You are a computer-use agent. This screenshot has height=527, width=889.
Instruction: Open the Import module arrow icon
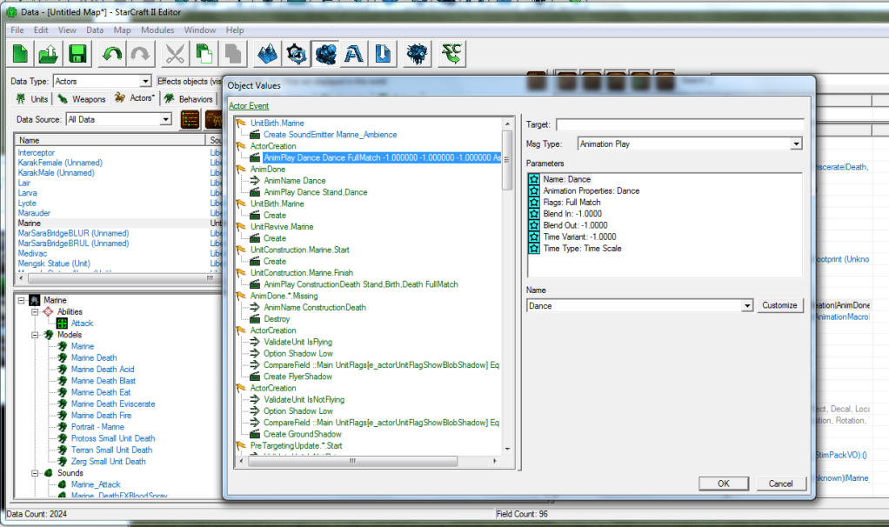coord(383,55)
